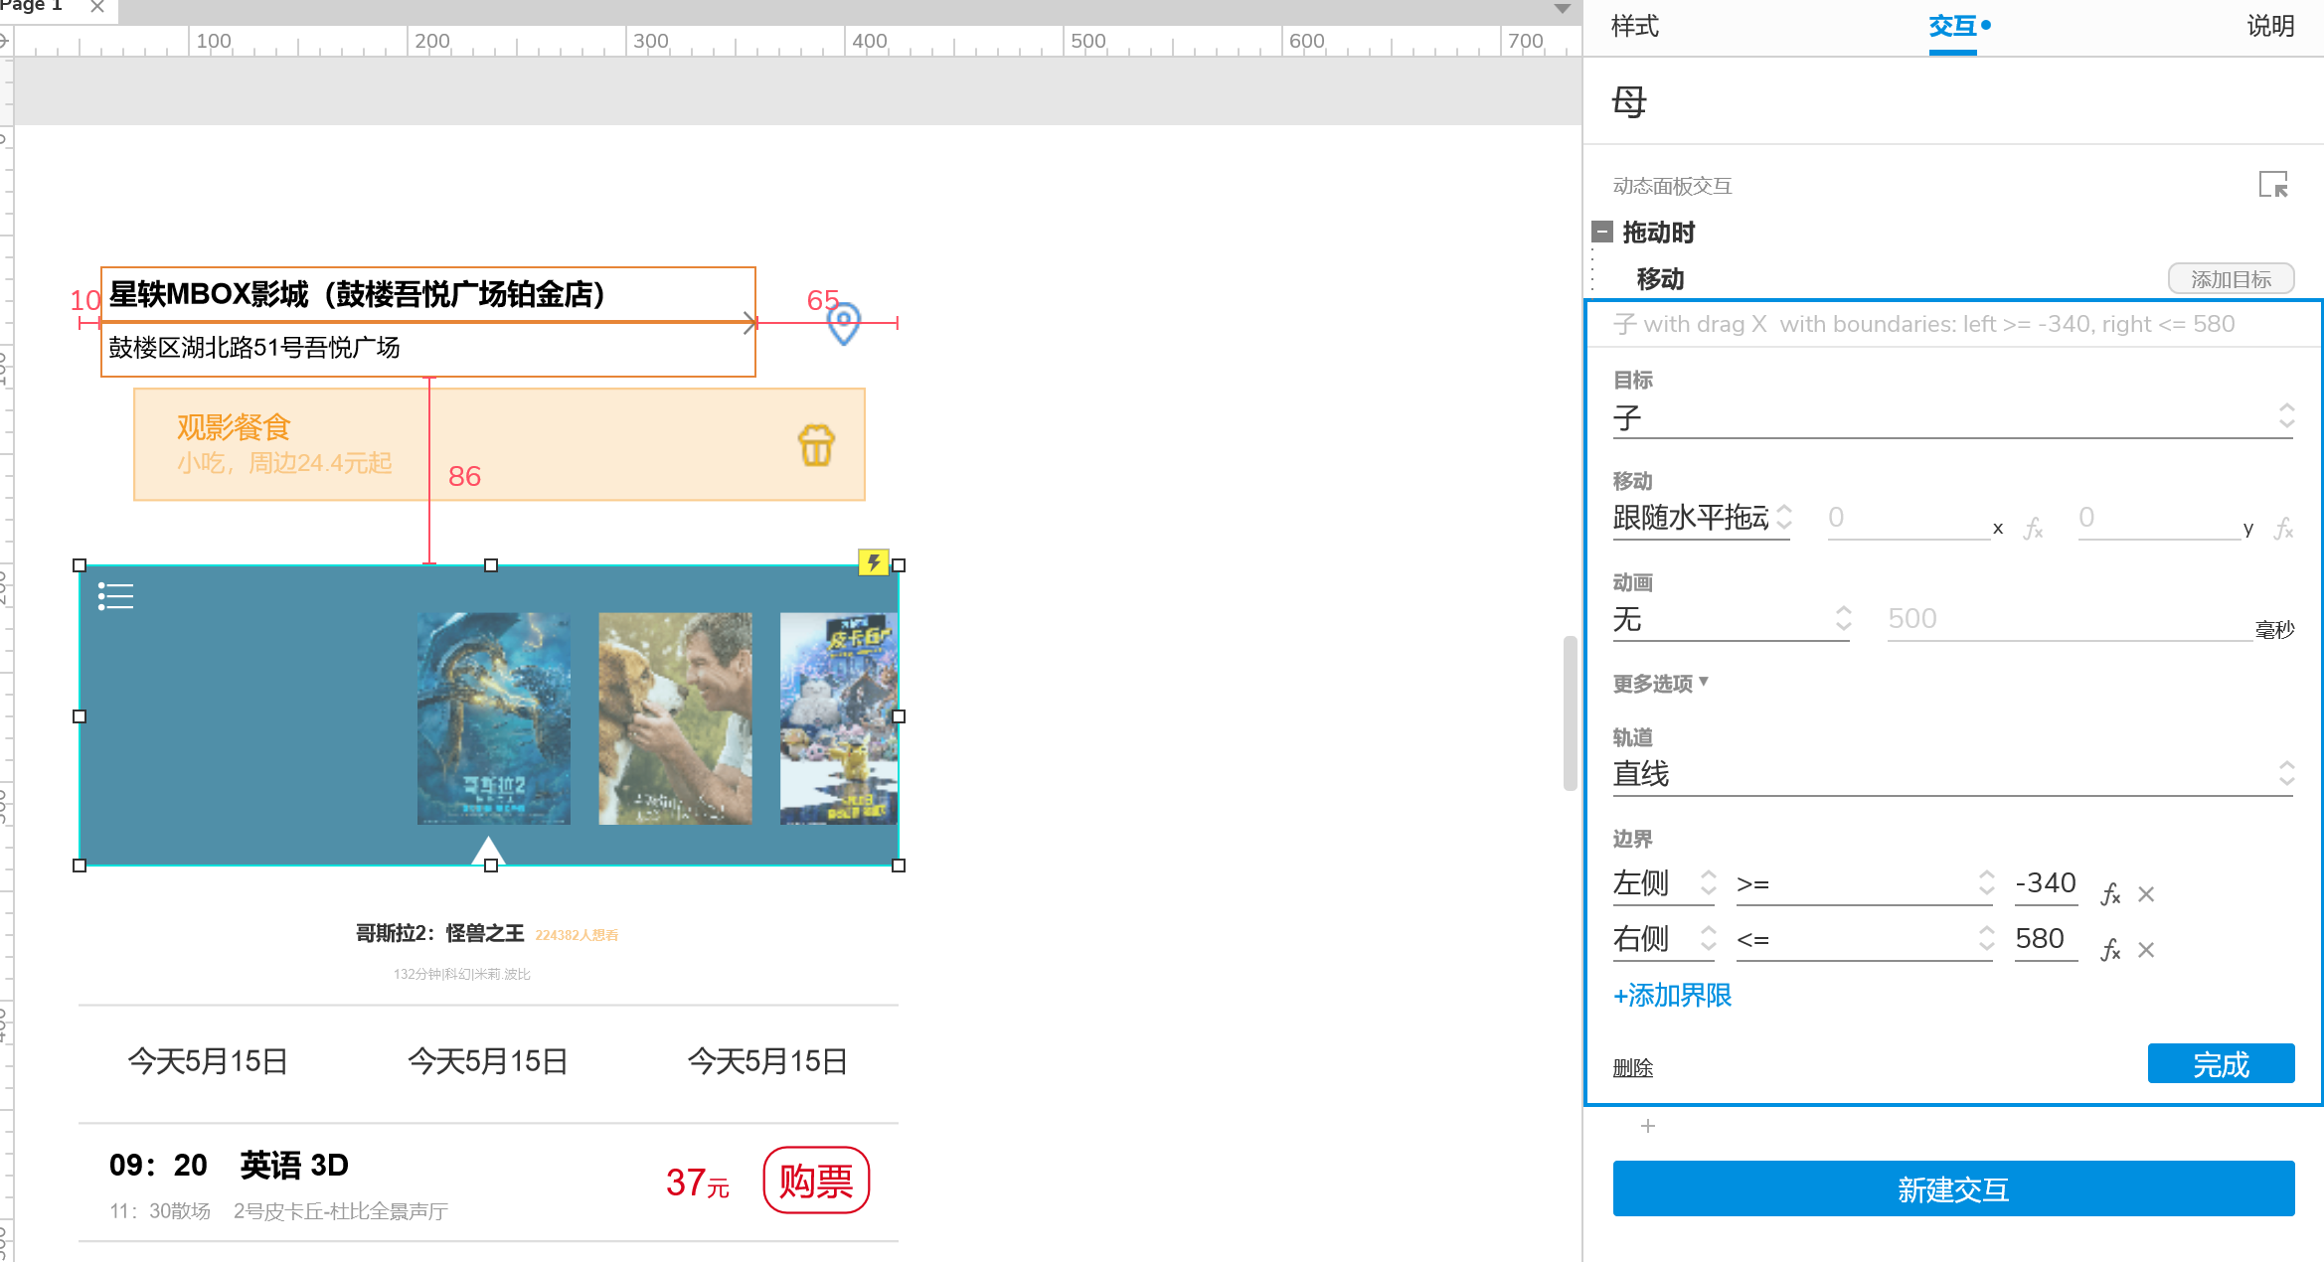Click the fx icon for y move value

[2284, 529]
